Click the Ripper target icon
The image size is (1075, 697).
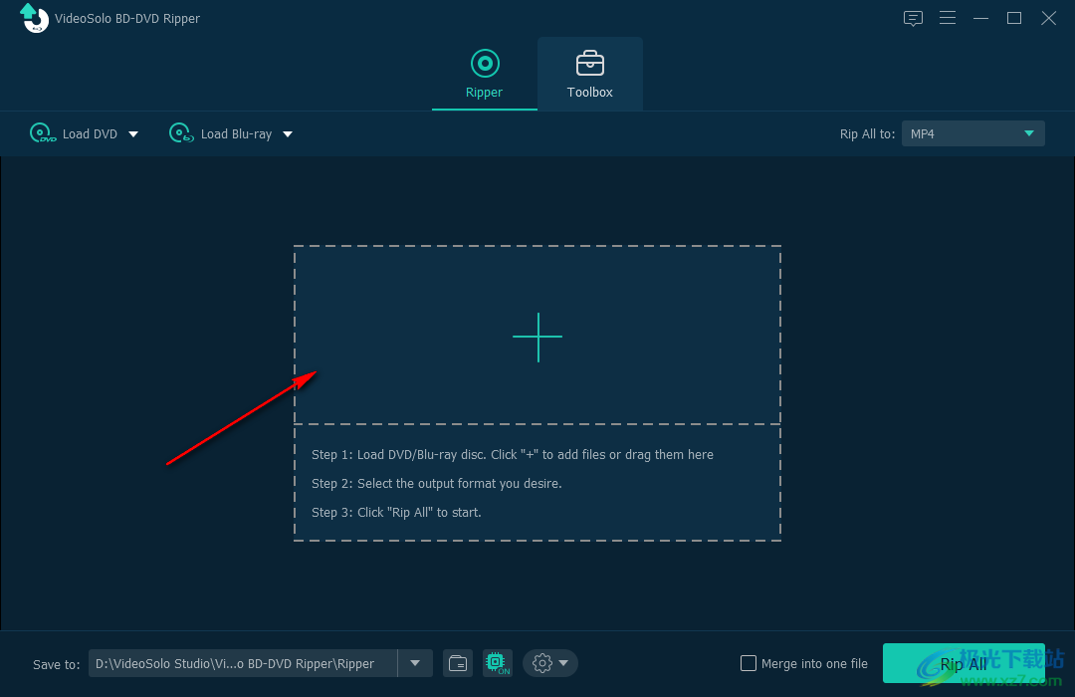[485, 64]
